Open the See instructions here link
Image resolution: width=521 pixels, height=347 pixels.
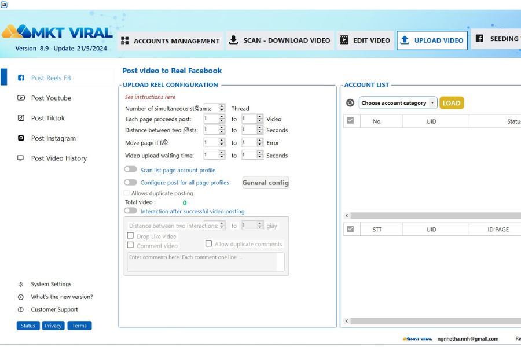point(150,97)
